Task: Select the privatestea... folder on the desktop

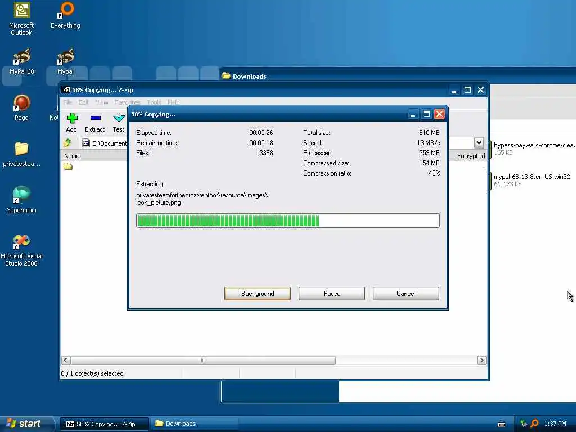Action: point(21,154)
